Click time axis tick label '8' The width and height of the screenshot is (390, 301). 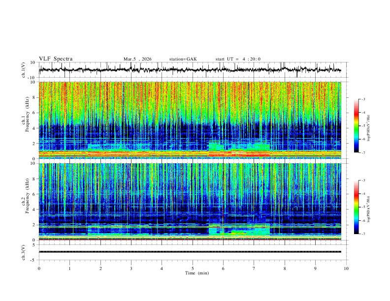[285, 269]
